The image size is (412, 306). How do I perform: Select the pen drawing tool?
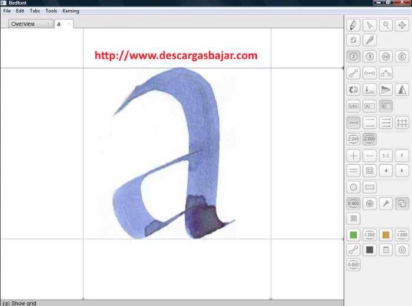[x=353, y=25]
